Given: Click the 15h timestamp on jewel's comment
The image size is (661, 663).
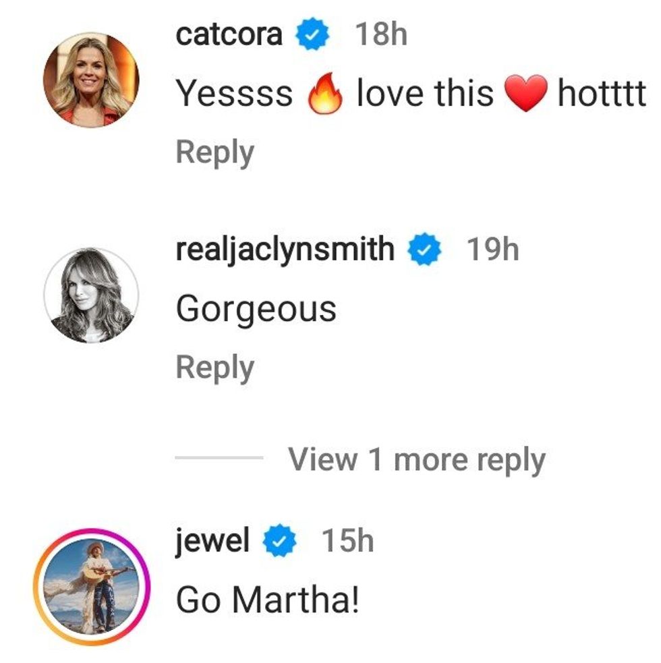Looking at the screenshot, I should point(347,541).
